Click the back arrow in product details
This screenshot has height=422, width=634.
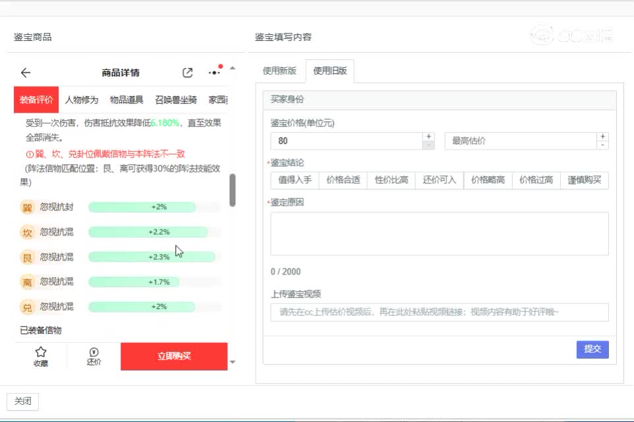(x=26, y=73)
